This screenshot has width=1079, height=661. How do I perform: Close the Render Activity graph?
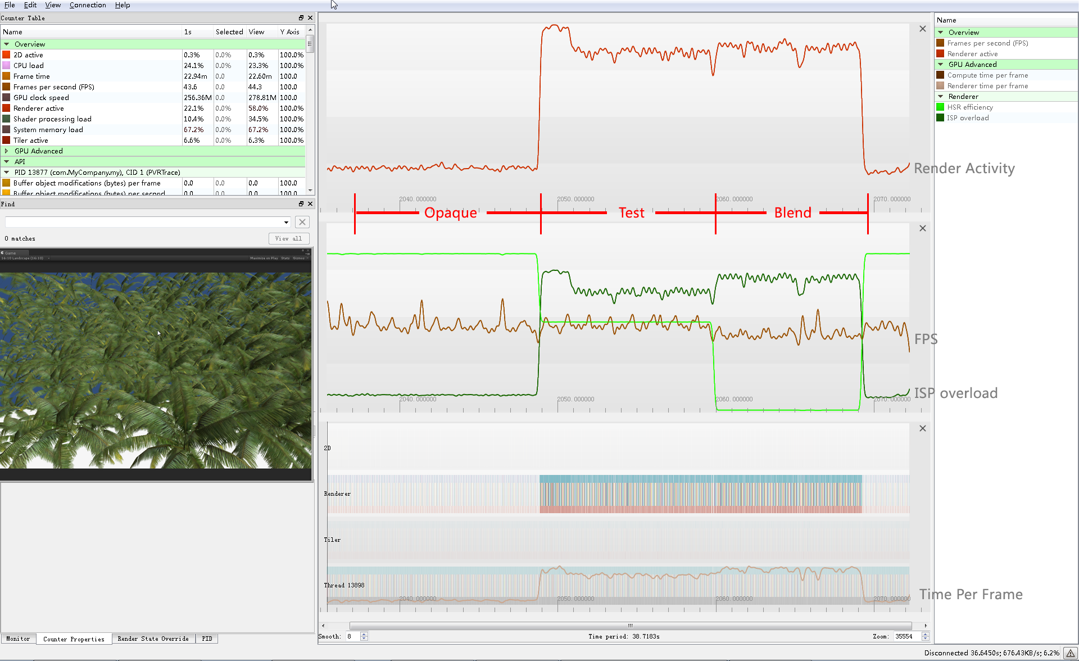click(922, 29)
